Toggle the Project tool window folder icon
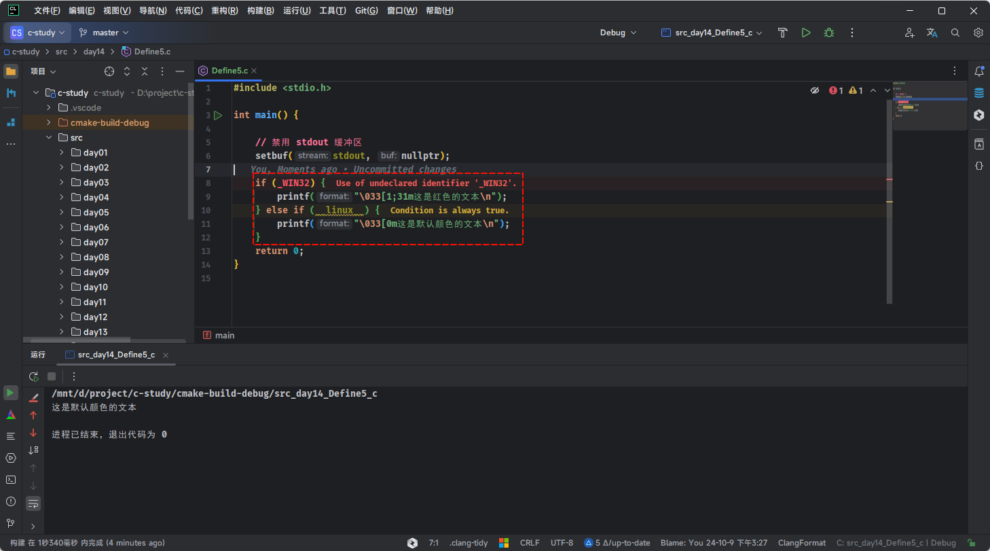This screenshot has width=990, height=551. [11, 71]
